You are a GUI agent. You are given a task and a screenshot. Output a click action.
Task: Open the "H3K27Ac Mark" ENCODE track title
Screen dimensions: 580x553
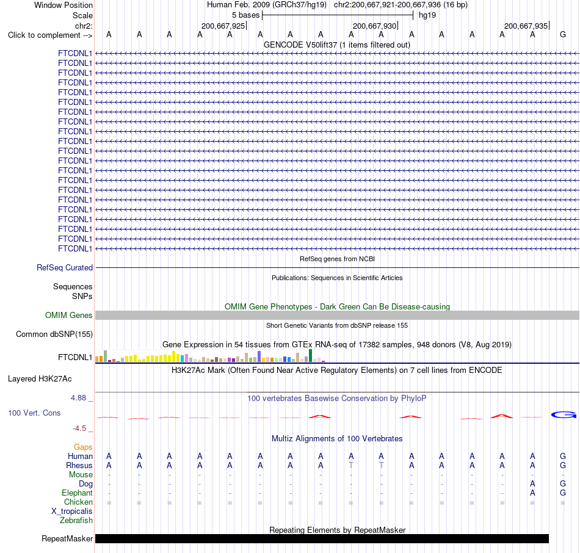(x=337, y=370)
